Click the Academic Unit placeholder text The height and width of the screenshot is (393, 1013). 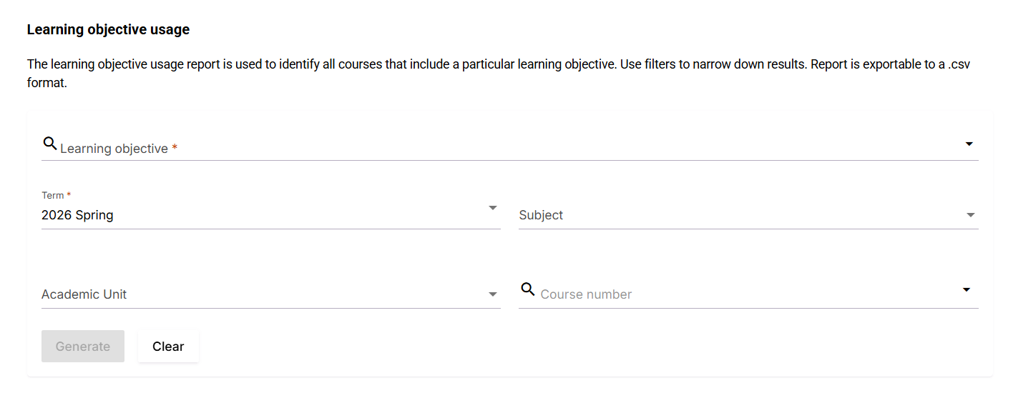pos(84,294)
